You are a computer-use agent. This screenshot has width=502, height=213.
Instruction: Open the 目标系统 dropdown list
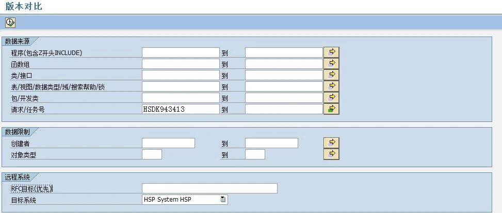[223, 200]
